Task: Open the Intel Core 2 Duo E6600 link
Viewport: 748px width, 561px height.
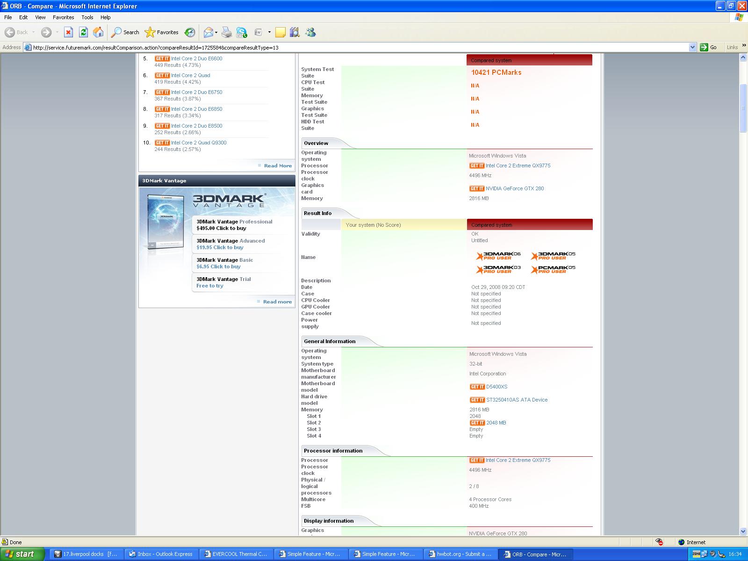Action: 196,58
